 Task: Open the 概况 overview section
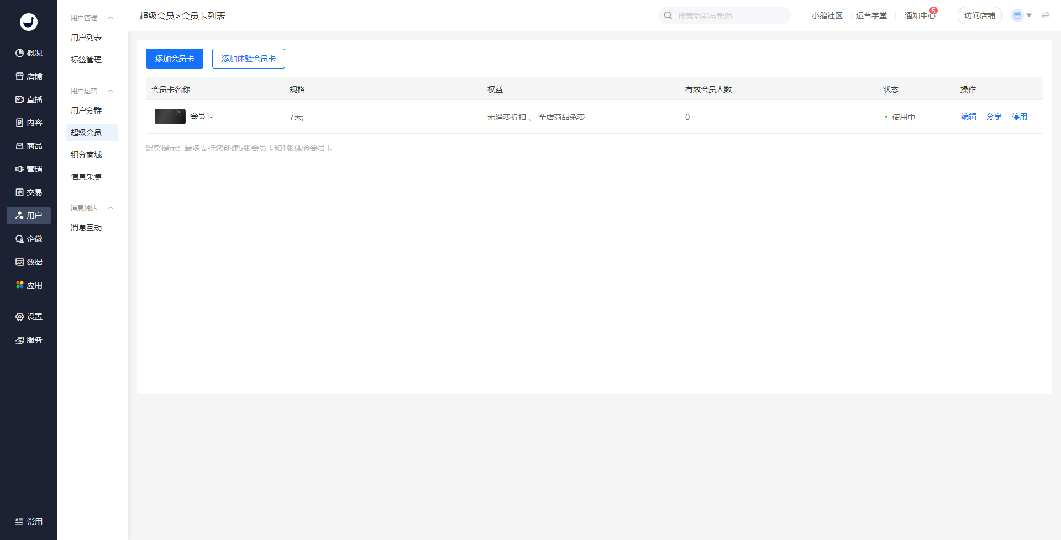(x=29, y=53)
